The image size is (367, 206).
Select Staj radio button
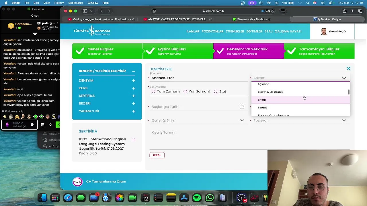point(216,92)
